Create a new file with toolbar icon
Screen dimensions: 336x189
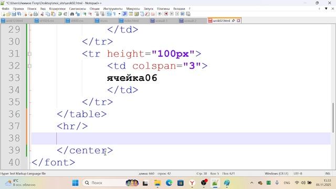3,14
